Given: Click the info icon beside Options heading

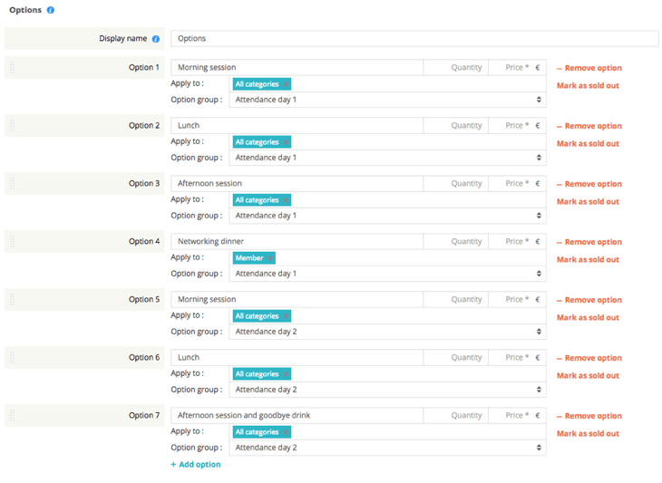Looking at the screenshot, I should pyautogui.click(x=51, y=10).
